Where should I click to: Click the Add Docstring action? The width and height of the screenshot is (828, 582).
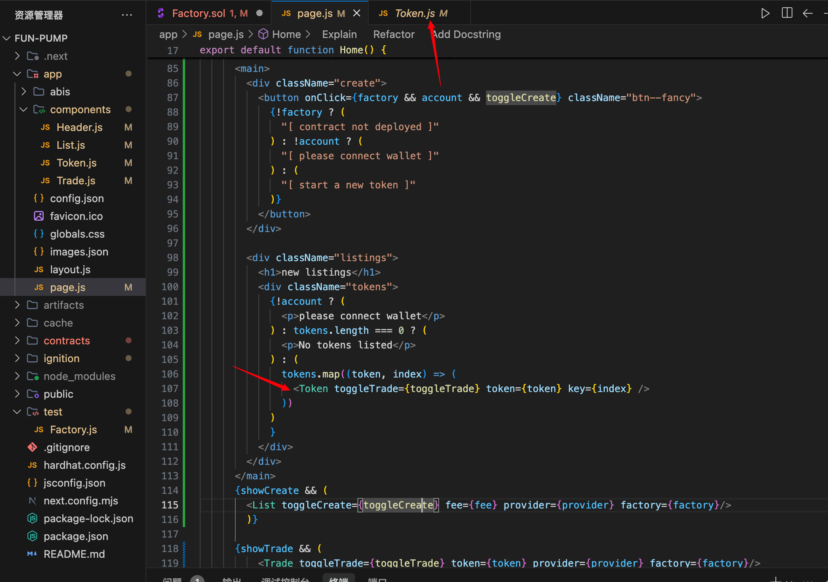point(467,34)
